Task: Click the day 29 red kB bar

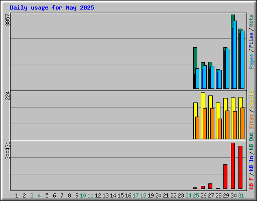Action: pyautogui.click(x=225, y=176)
